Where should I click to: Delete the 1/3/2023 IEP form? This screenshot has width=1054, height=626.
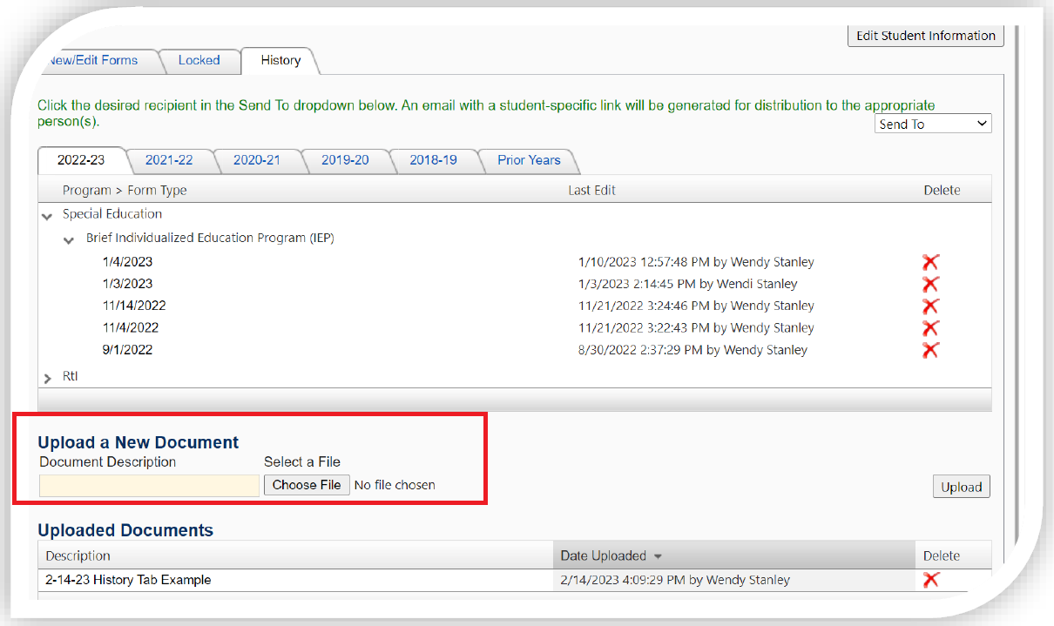(x=930, y=284)
